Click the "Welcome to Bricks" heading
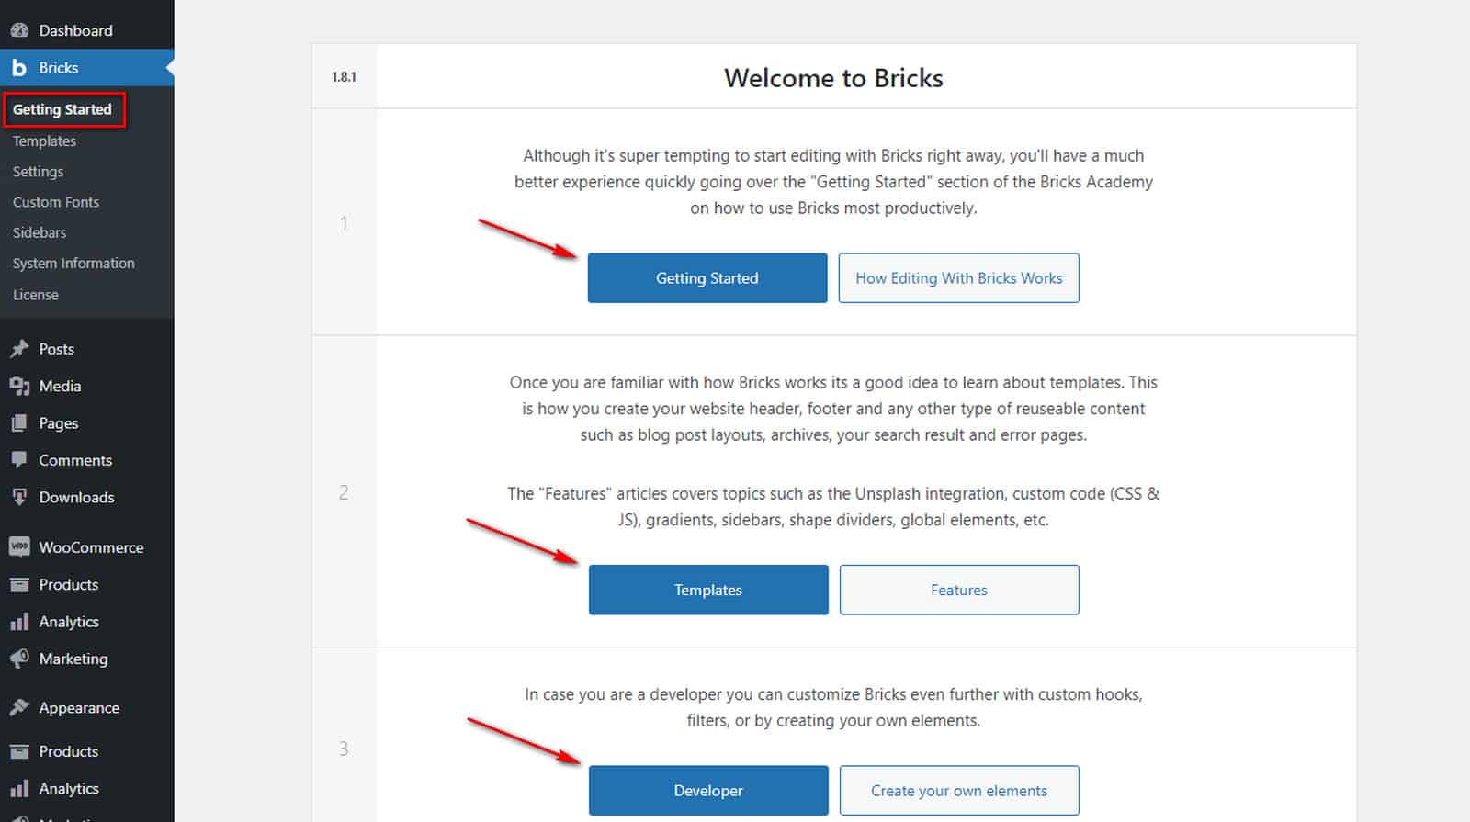 coord(833,78)
